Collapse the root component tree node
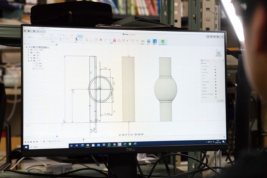This screenshot has height=178, width=267. coord(26,47)
